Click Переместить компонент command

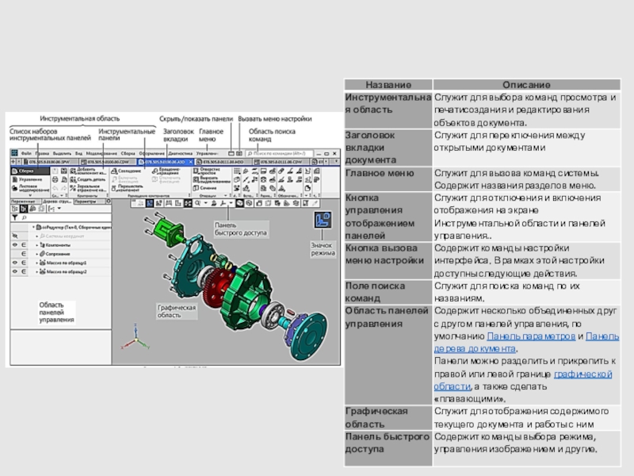tap(128, 188)
